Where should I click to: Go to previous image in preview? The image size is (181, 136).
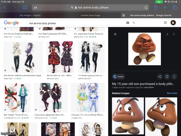(x=167, y=34)
